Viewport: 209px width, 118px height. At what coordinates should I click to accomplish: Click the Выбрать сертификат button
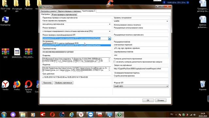tap(64, 83)
